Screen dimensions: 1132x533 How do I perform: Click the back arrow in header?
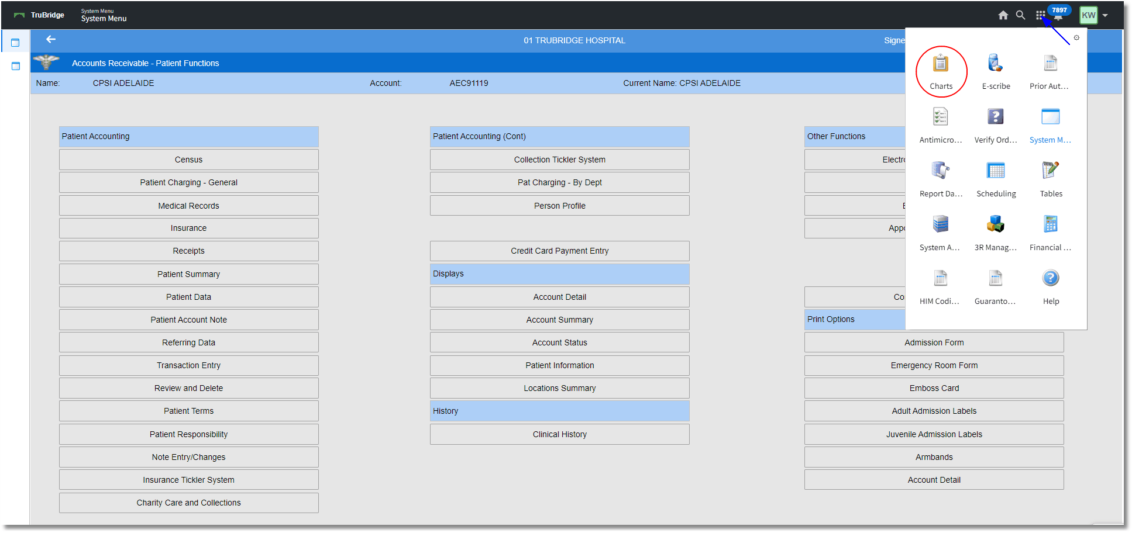(51, 39)
